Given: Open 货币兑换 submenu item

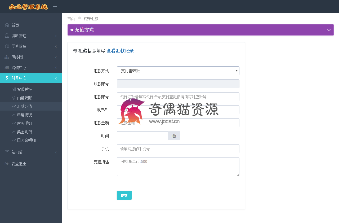Looking at the screenshot, I should [x=31, y=89].
